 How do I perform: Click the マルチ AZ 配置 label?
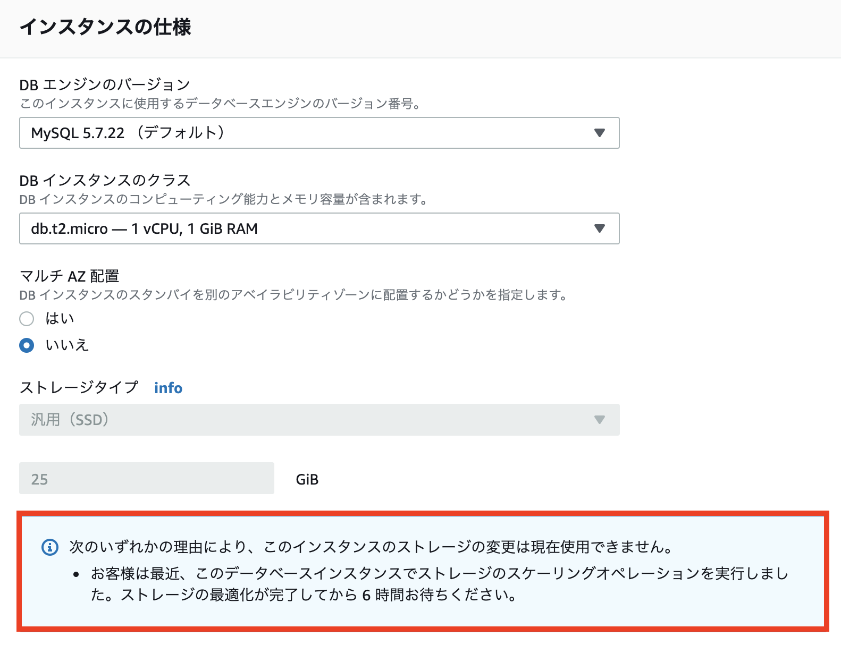point(69,276)
